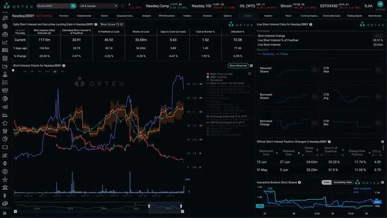Focus the stock search input field
Screen dimensions: 387x218
point(53,6)
